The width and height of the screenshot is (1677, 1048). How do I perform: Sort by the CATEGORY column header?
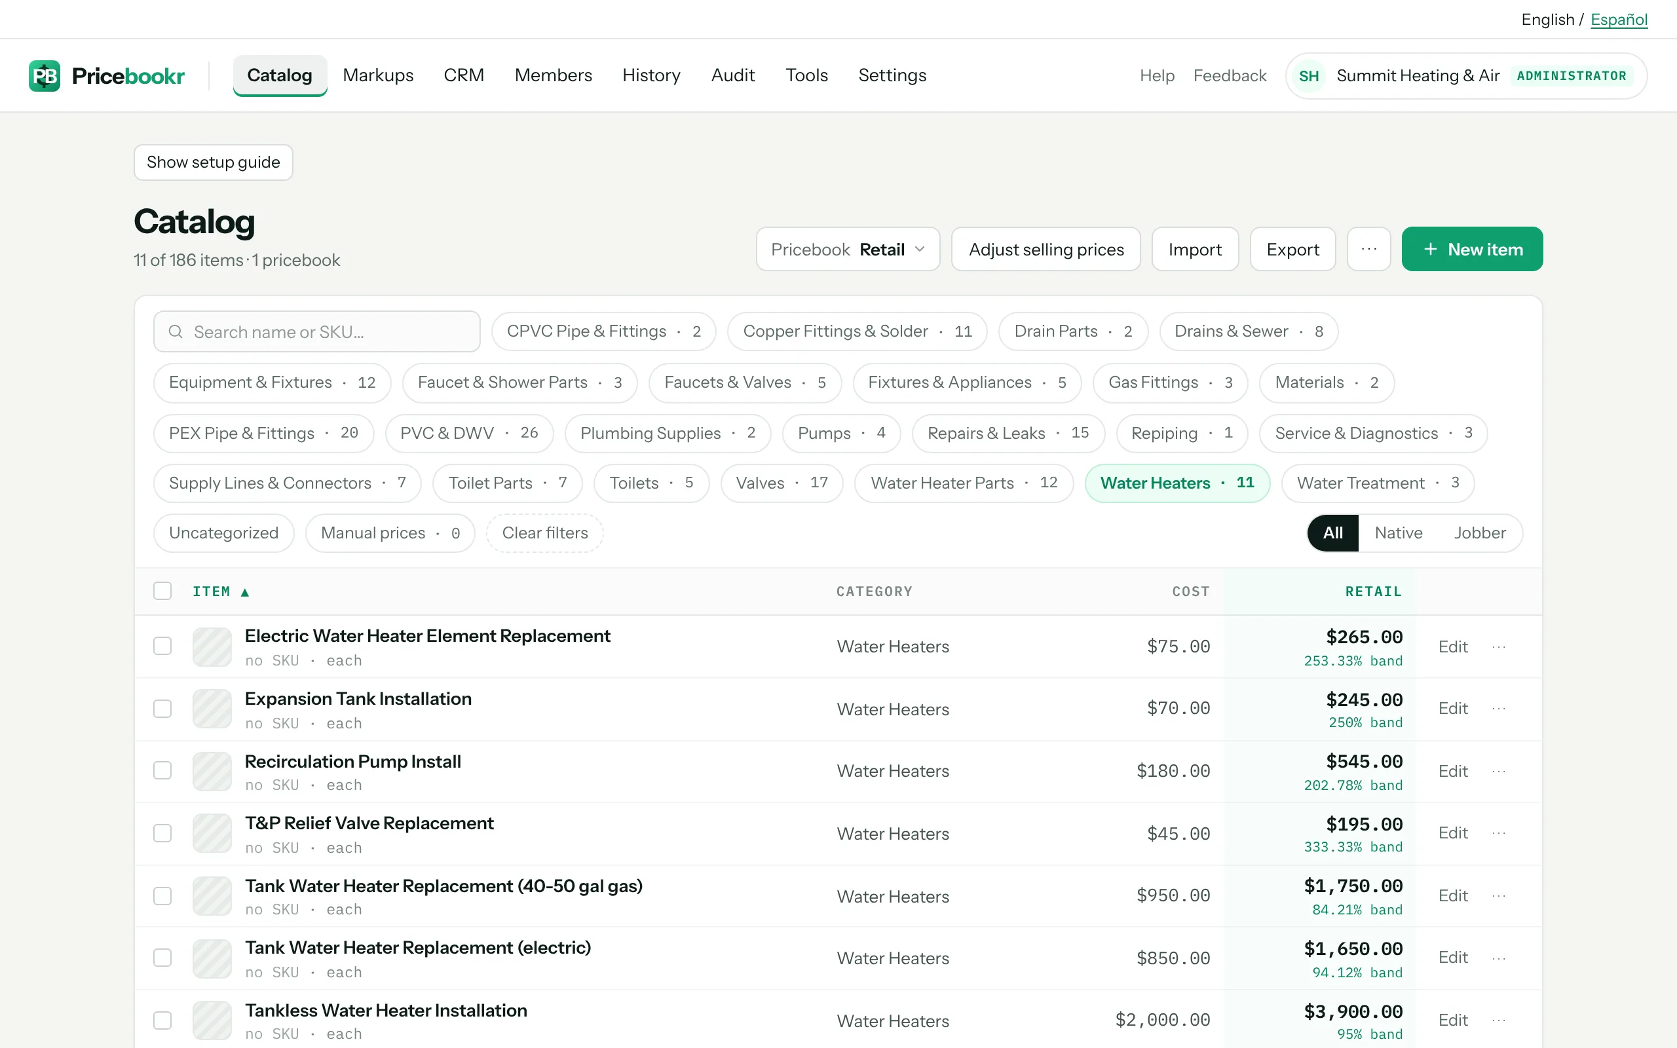[874, 591]
